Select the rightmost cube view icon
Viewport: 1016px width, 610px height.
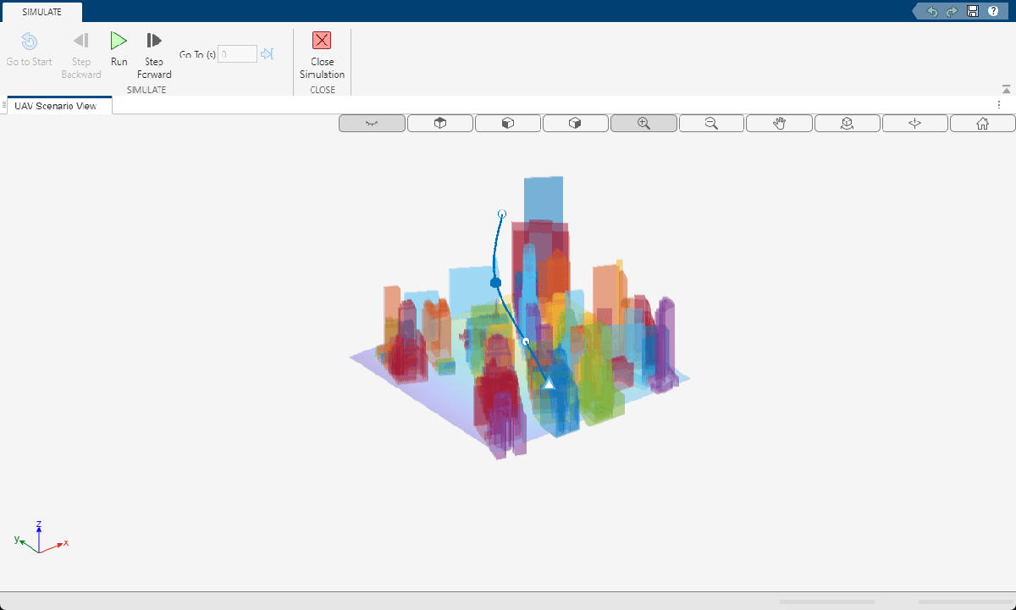[x=575, y=124]
